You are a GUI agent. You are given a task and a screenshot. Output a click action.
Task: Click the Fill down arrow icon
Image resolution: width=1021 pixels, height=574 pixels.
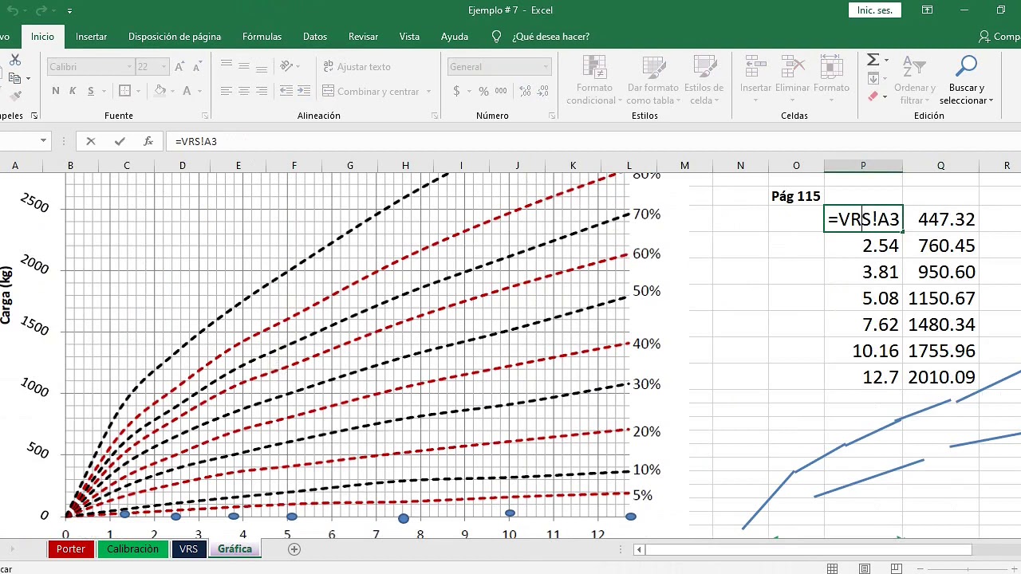coord(873,78)
